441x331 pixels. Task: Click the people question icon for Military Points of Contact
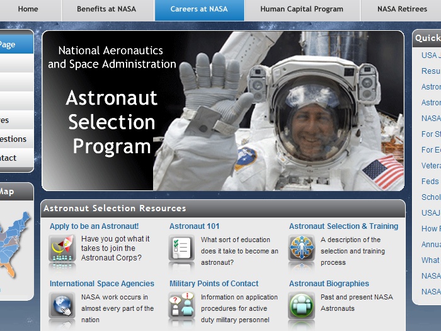point(181,305)
